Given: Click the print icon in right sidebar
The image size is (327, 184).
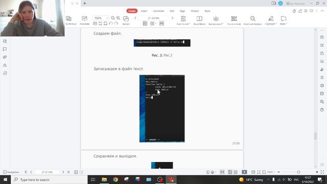Looking at the screenshot, I should point(322,85).
